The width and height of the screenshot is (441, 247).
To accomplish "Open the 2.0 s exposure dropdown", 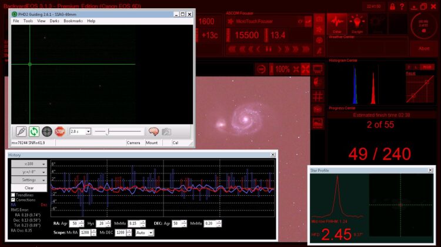I will pyautogui.click(x=80, y=131).
